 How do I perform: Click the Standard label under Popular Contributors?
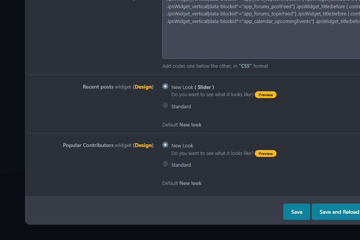181,165
